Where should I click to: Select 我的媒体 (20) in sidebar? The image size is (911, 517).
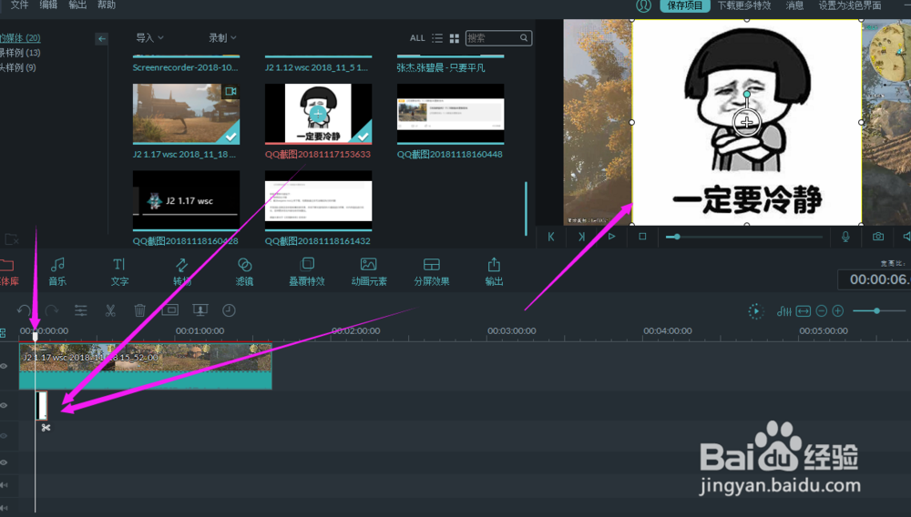20,37
